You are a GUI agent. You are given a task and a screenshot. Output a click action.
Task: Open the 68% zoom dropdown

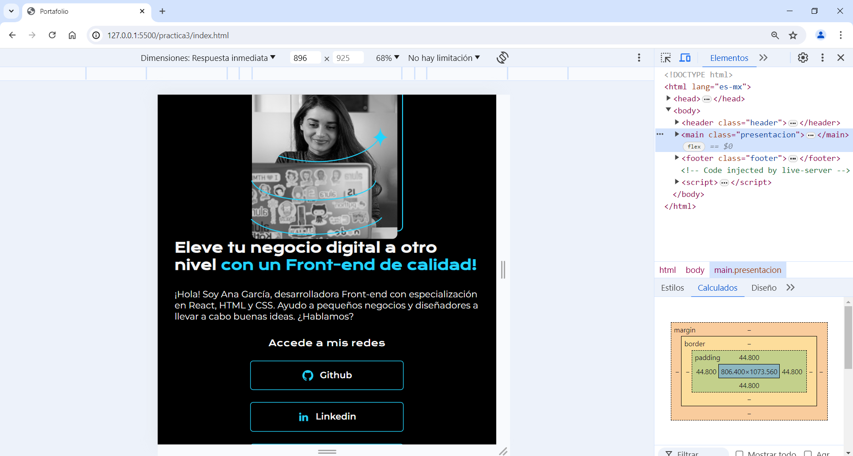[x=387, y=58]
